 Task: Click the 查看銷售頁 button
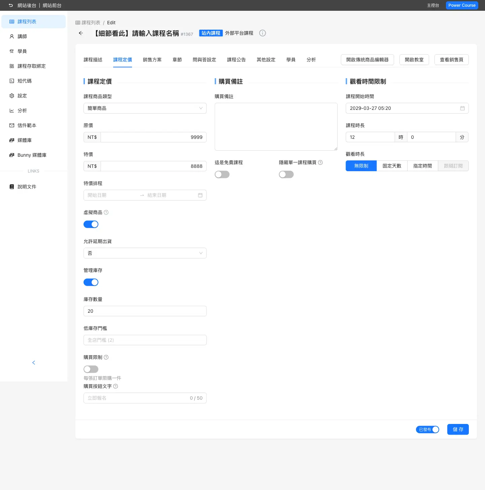(x=452, y=60)
